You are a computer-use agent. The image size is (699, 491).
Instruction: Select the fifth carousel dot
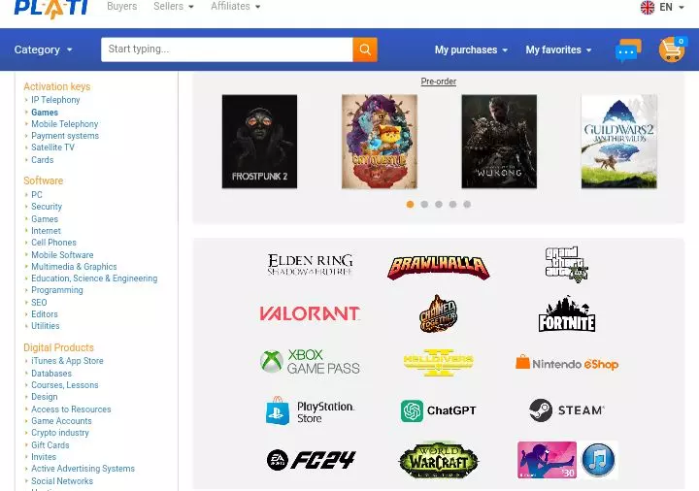(x=467, y=204)
